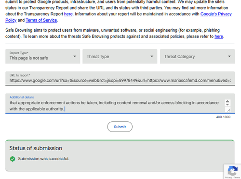
Task: Click the 'Submission was successful.' message
Action: pos(43,159)
